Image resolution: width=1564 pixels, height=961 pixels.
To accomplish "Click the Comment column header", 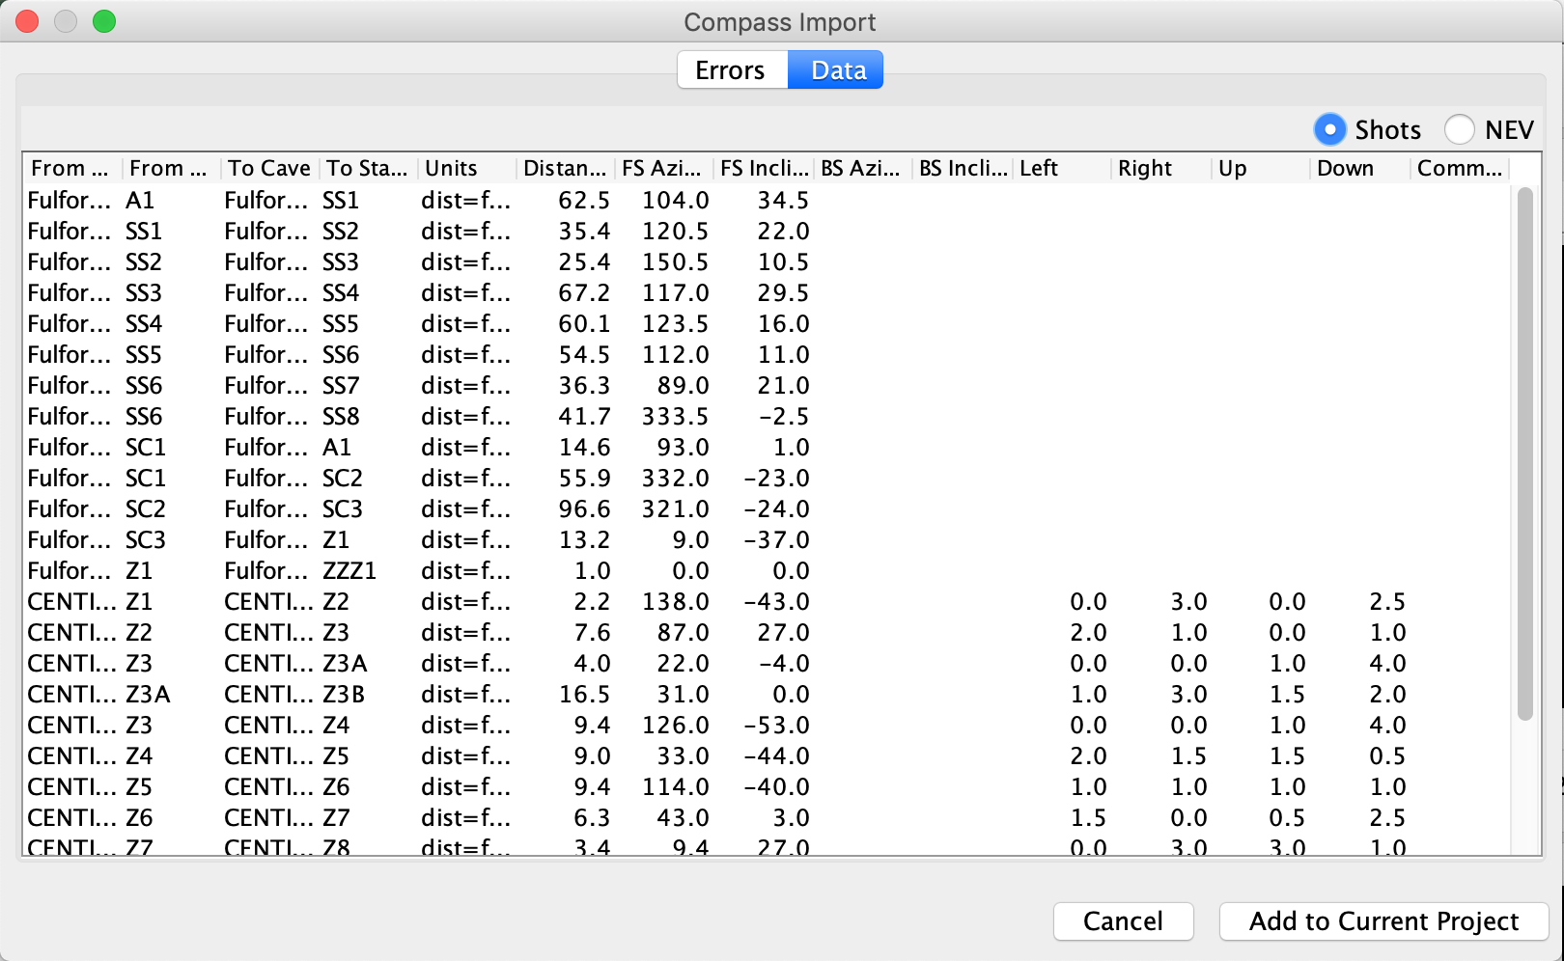I will point(1459,168).
